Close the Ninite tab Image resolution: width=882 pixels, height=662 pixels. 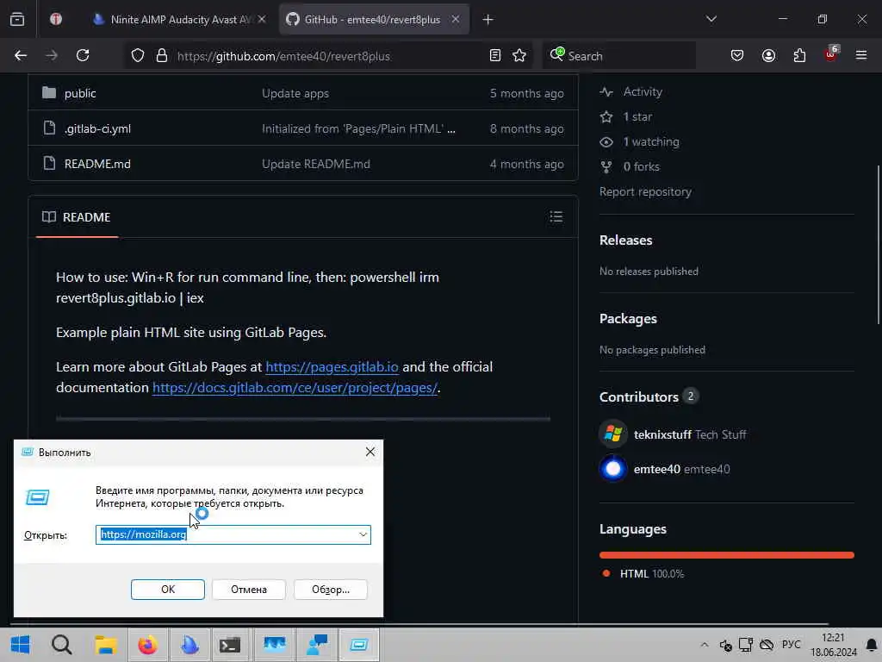262,19
